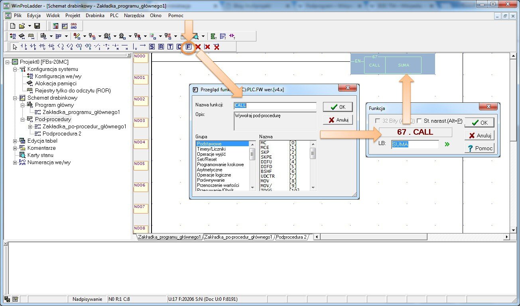Collapse the Program główny node
Screen dimensions: 520x306
(x=23, y=105)
